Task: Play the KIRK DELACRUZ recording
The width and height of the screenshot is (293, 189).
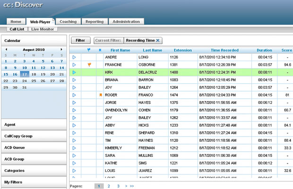Action: click(x=74, y=72)
